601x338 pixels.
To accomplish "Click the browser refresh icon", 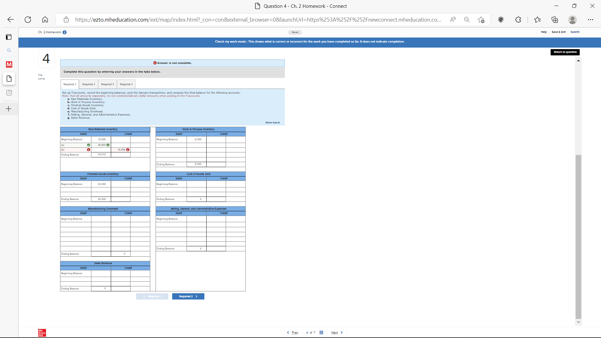I will point(28,20).
